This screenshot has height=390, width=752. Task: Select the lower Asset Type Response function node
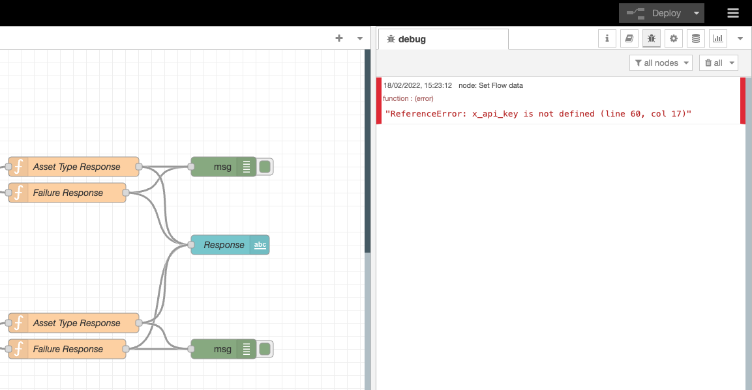[x=74, y=323]
